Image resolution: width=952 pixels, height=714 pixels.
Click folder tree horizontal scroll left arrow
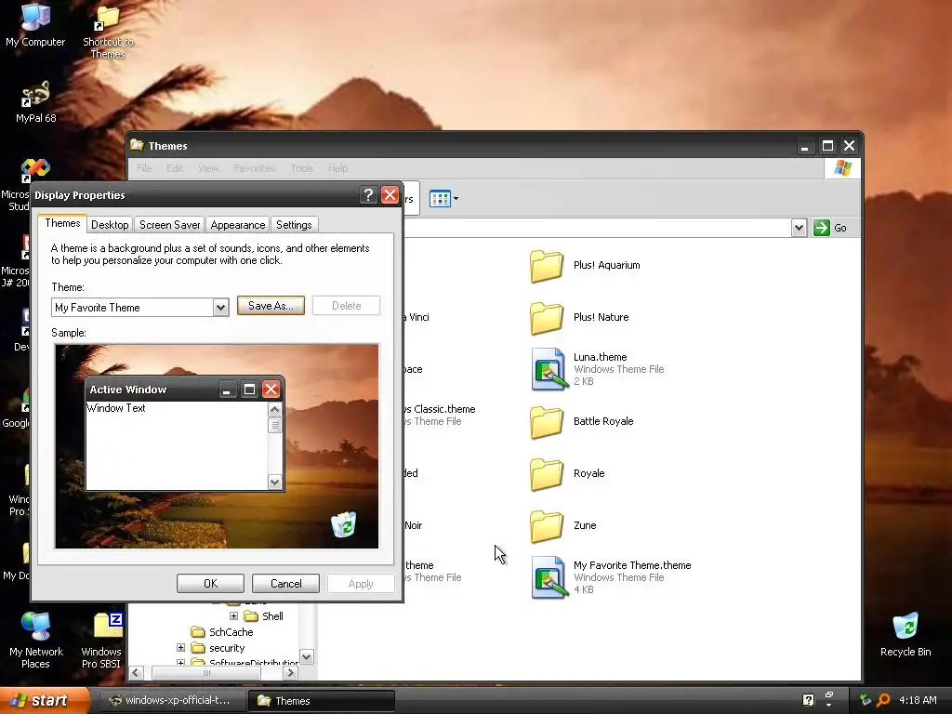click(x=136, y=673)
